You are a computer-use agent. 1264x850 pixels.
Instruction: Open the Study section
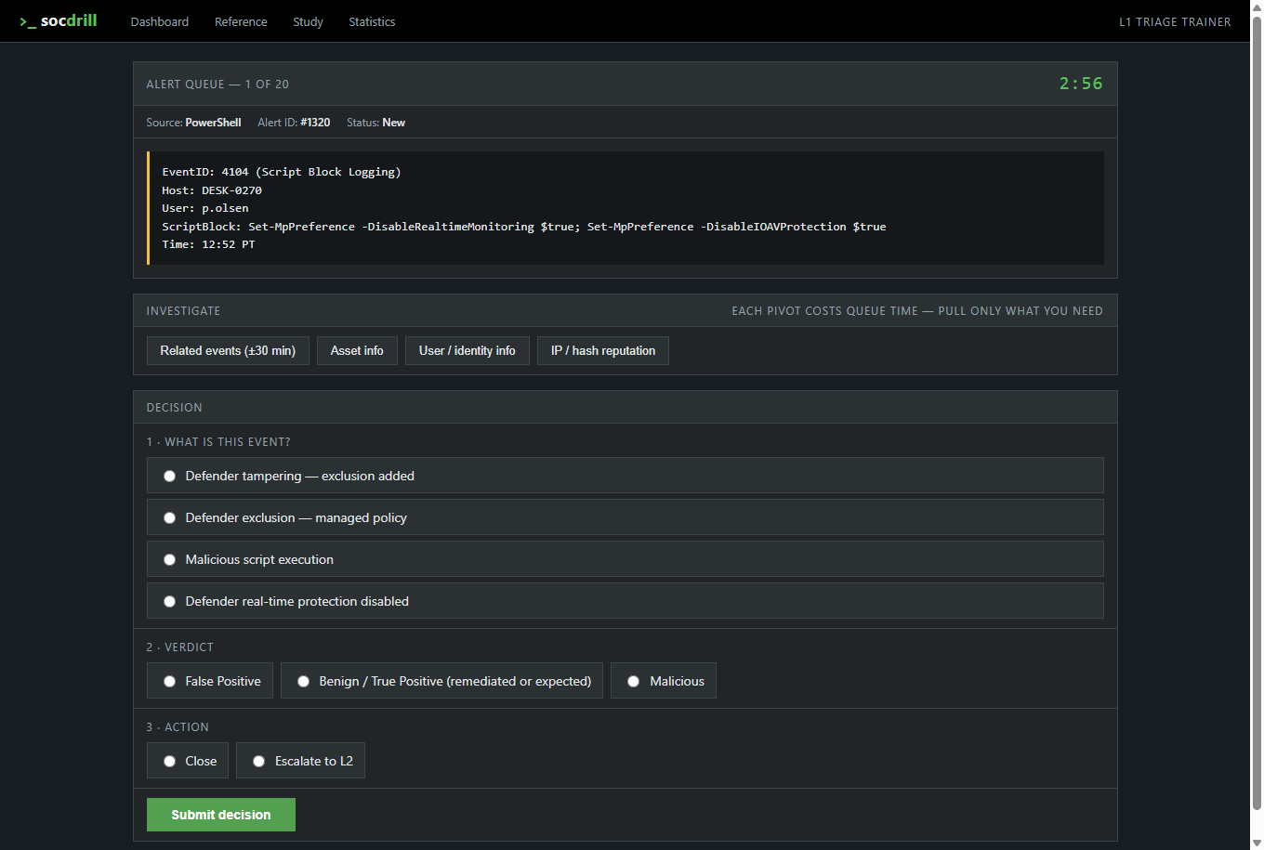pyautogui.click(x=308, y=21)
